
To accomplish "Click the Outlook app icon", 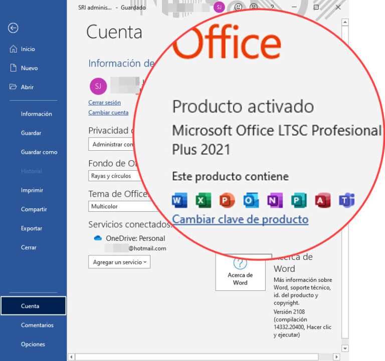I will click(x=251, y=200).
